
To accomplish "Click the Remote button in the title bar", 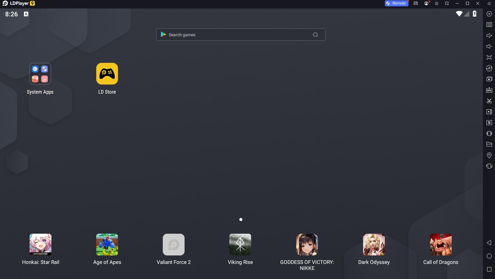I will (x=396, y=3).
